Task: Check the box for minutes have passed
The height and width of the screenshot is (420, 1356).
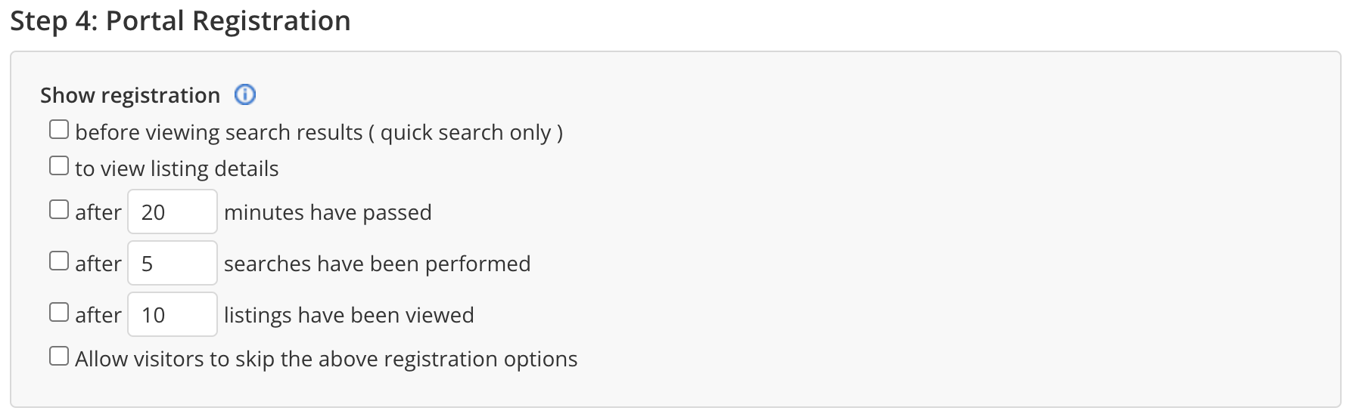Action: coord(59,209)
